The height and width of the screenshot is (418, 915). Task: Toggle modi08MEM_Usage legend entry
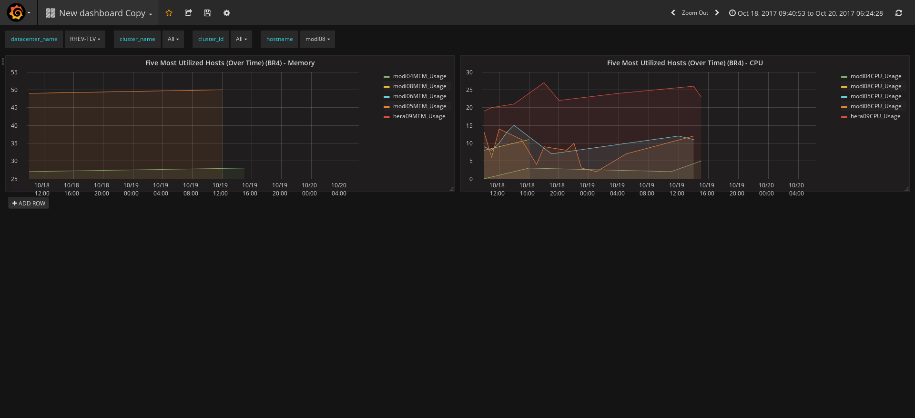[x=419, y=86]
